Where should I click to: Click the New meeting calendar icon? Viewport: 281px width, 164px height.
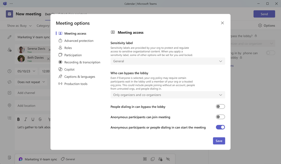[9, 14]
